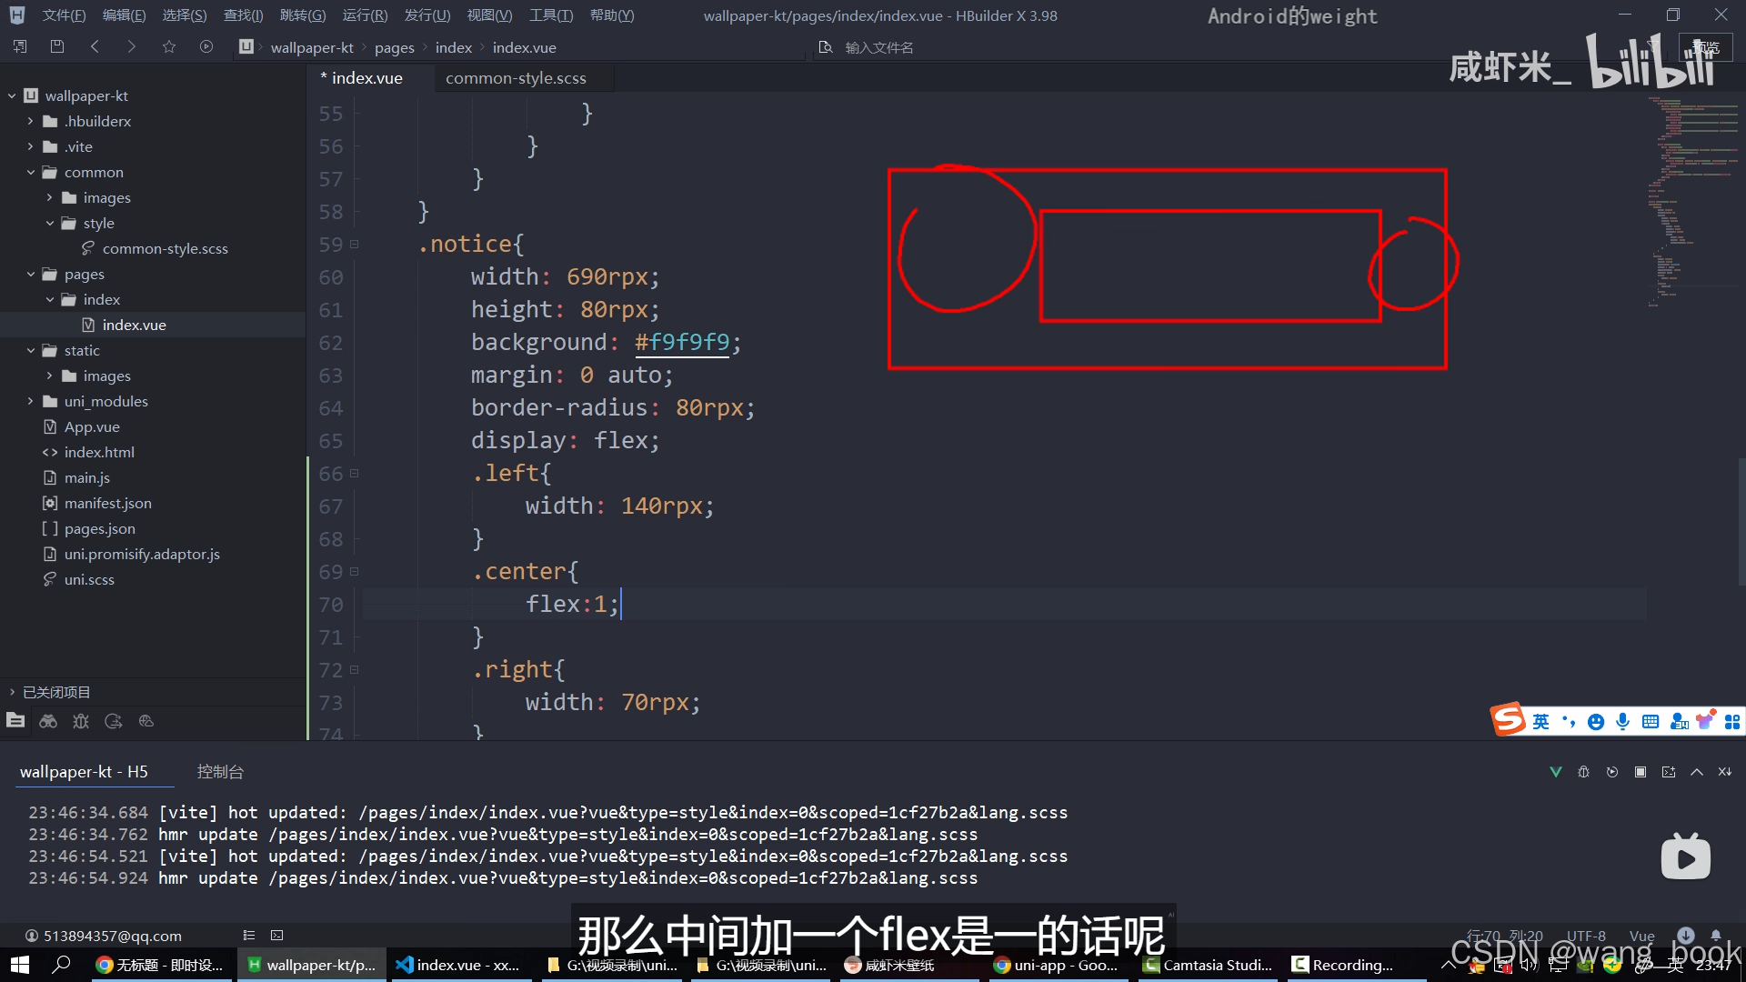
Task: Click the star bookmark toolbar icon
Action: point(169,46)
